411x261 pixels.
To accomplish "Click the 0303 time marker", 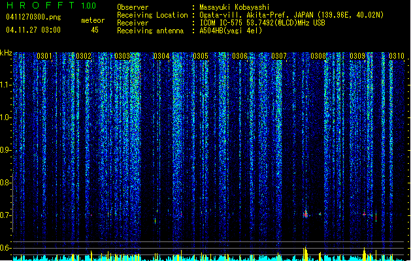I will click(x=122, y=56).
